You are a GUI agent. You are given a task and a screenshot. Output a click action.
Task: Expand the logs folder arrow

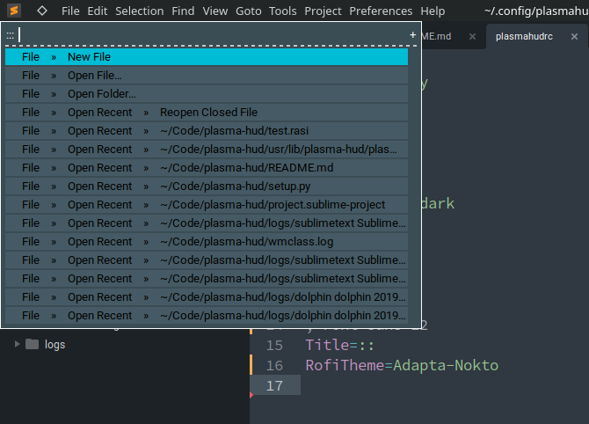click(x=17, y=344)
